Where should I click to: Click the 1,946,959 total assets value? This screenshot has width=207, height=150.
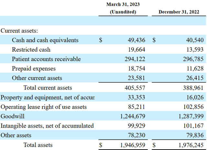(132, 145)
